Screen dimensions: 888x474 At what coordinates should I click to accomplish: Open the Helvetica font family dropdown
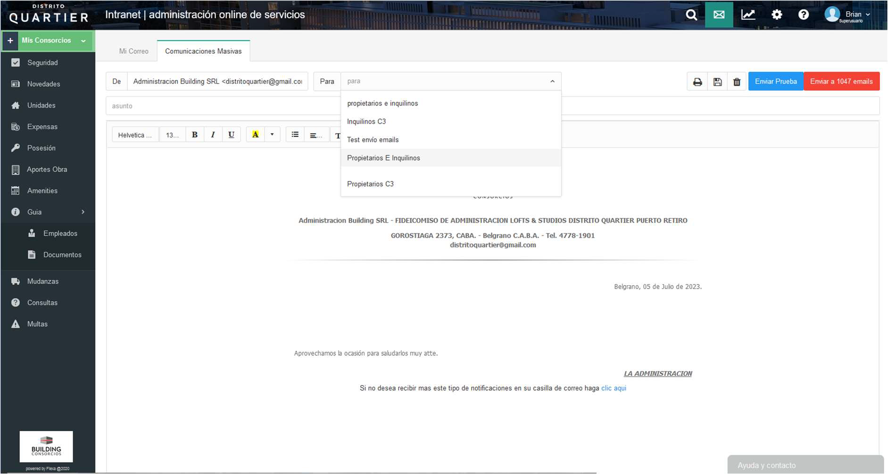point(135,135)
